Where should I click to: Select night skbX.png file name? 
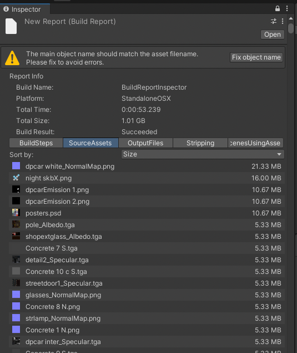coord(49,178)
